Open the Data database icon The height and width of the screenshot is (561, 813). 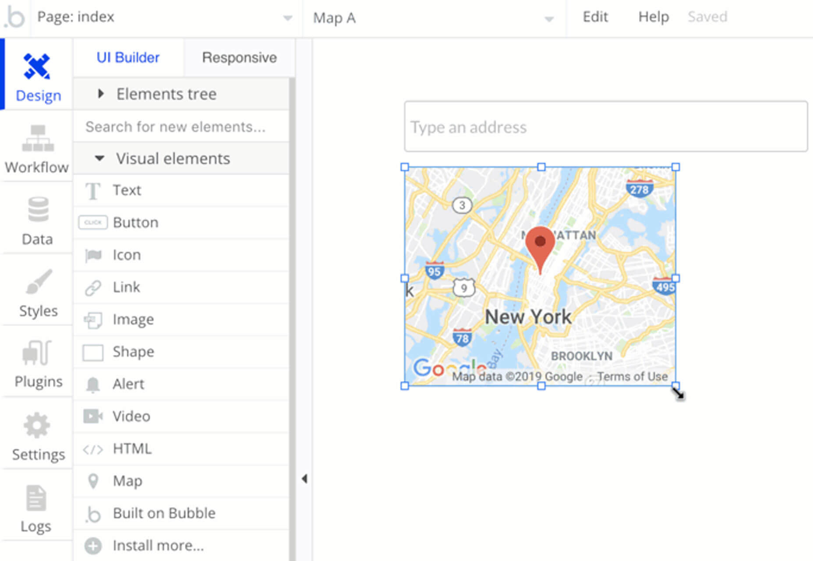(x=38, y=209)
